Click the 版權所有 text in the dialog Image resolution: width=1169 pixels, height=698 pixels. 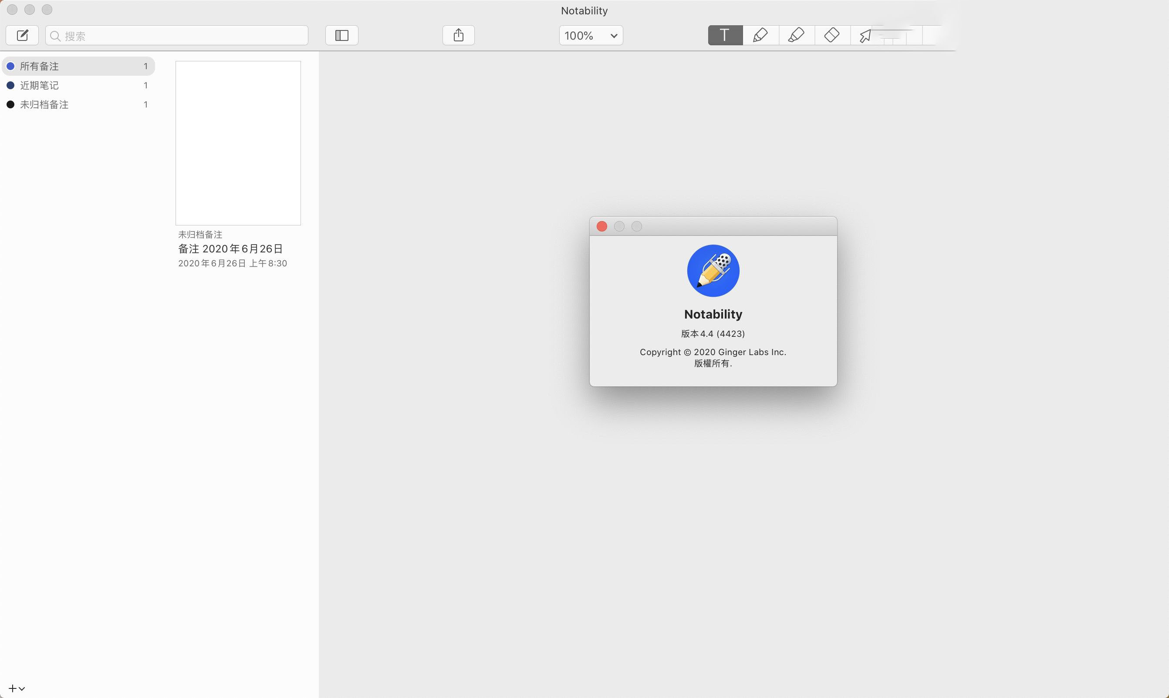click(713, 363)
